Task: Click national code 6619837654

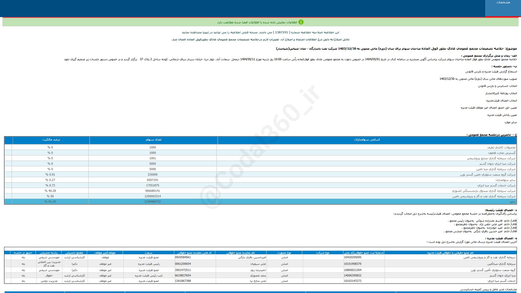Action: (183, 275)
